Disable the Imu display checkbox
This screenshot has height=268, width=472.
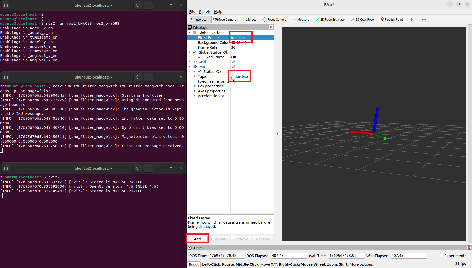233,67
